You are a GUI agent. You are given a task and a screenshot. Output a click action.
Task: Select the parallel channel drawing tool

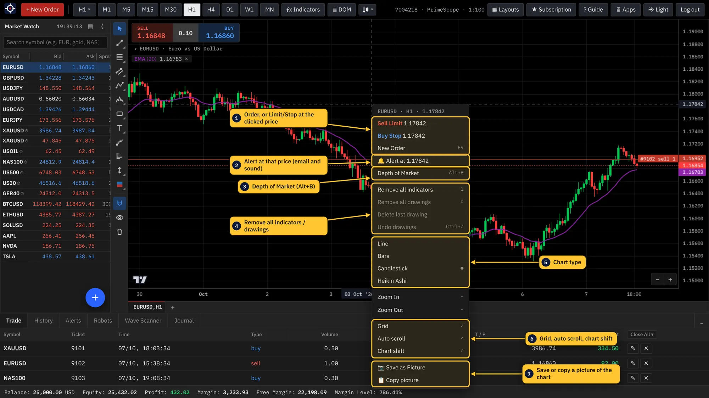click(x=119, y=71)
